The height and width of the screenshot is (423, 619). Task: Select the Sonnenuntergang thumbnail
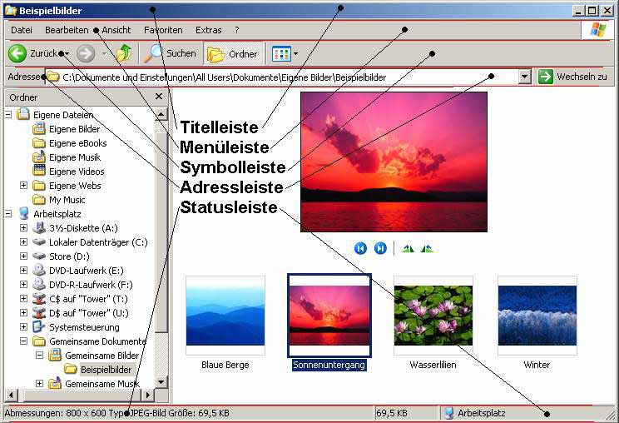pos(329,316)
